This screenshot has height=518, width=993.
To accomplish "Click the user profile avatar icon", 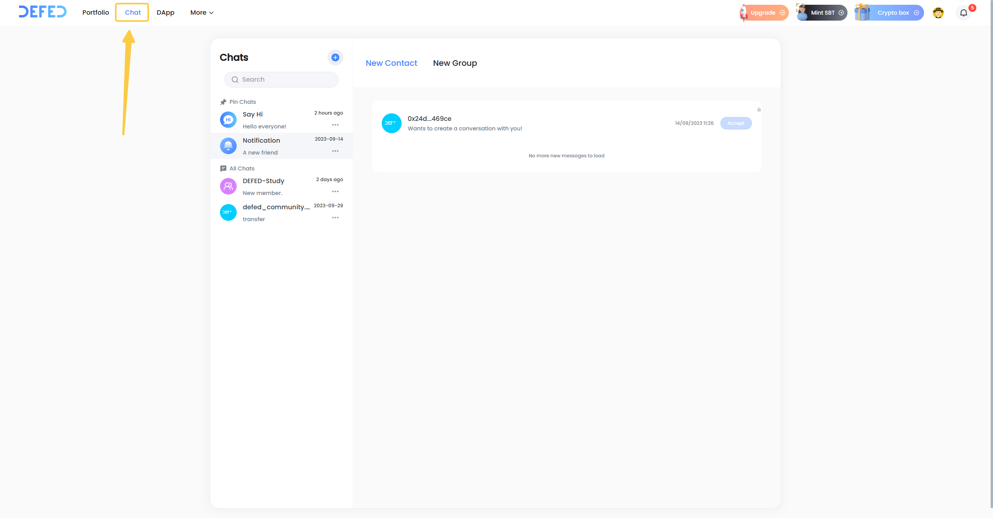I will [938, 13].
